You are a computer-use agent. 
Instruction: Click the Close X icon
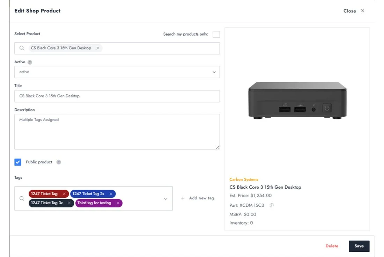tap(362, 11)
